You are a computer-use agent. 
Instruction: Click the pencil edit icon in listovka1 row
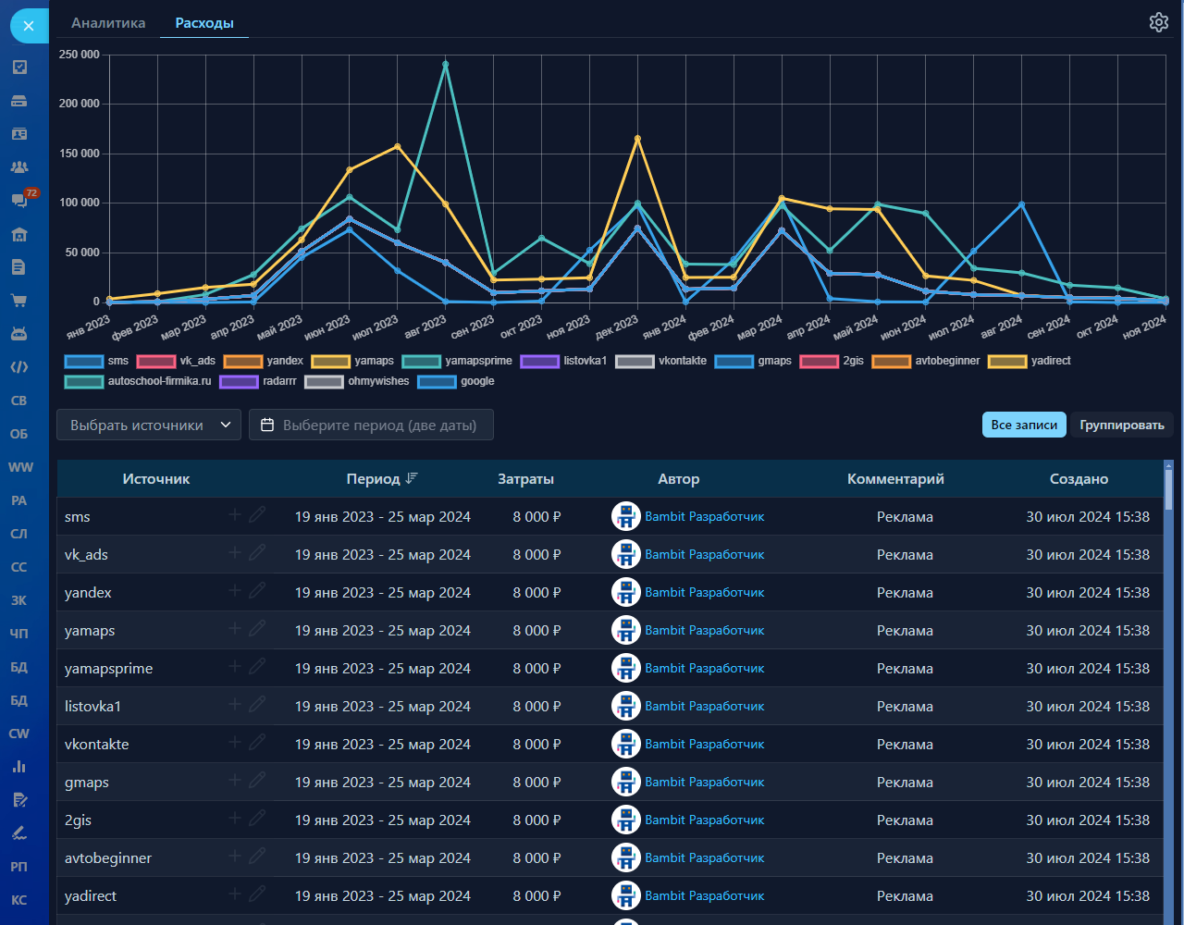tap(257, 704)
